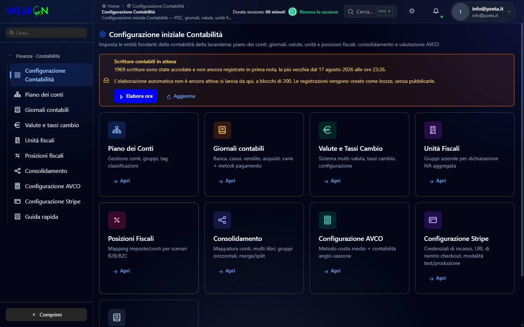Viewport: 524px width, 327px height.
Task: Click Apri on the Configurazione Stripe card
Action: click(x=437, y=278)
